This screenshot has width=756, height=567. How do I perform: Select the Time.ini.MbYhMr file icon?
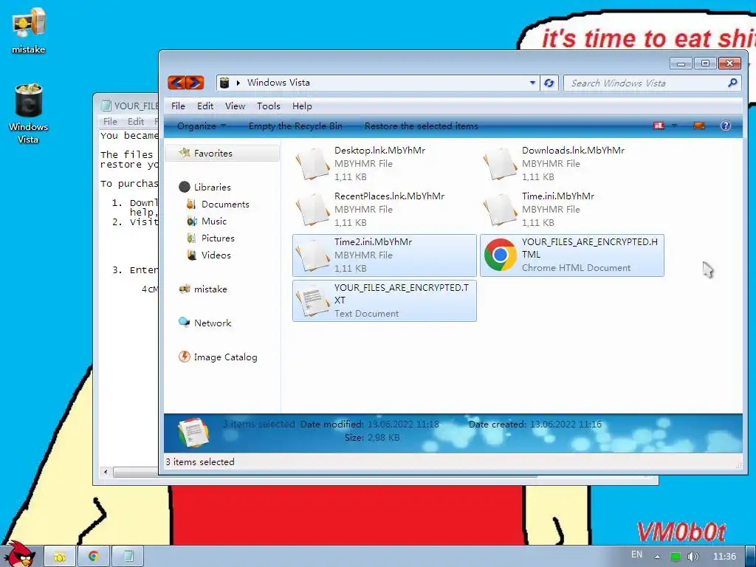[x=500, y=210]
